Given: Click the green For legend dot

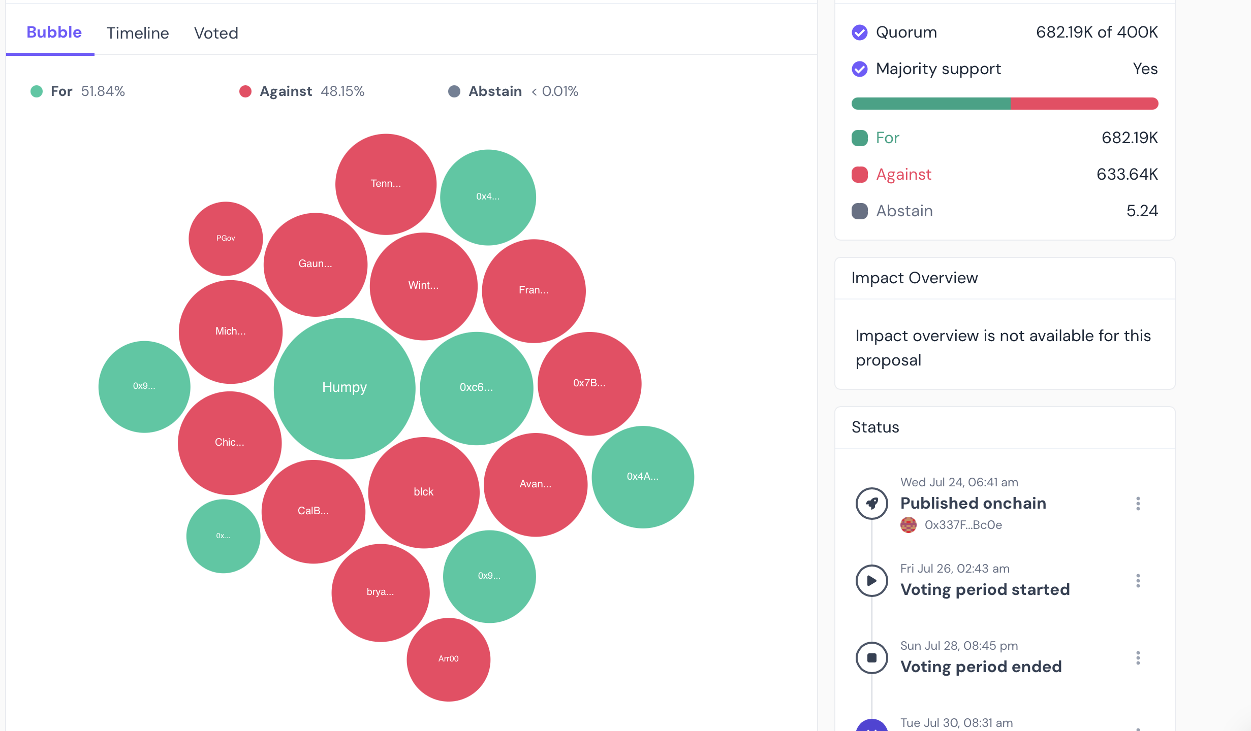Looking at the screenshot, I should tap(37, 91).
